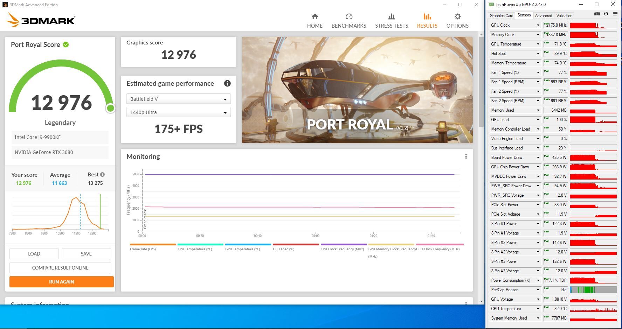Open the GPU Temperature sensor dropdown
The width and height of the screenshot is (622, 329).
538,44
